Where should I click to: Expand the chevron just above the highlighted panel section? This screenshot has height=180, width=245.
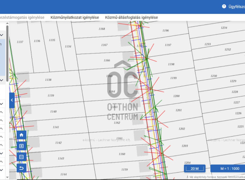[x=2, y=35]
